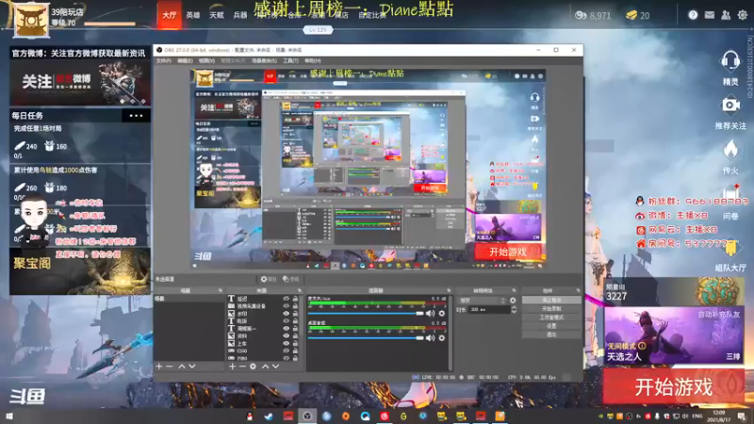Toggle visibility eye of 周榜第一 source
The height and width of the screenshot is (424, 754).
click(287, 329)
